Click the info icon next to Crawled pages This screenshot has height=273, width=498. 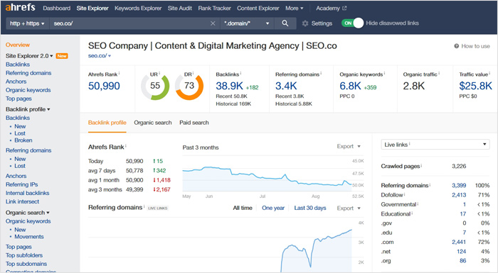pos(421,165)
